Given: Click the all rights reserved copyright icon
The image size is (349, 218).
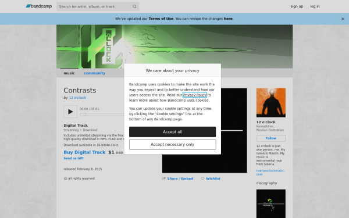Looking at the screenshot, I should click(65, 178).
